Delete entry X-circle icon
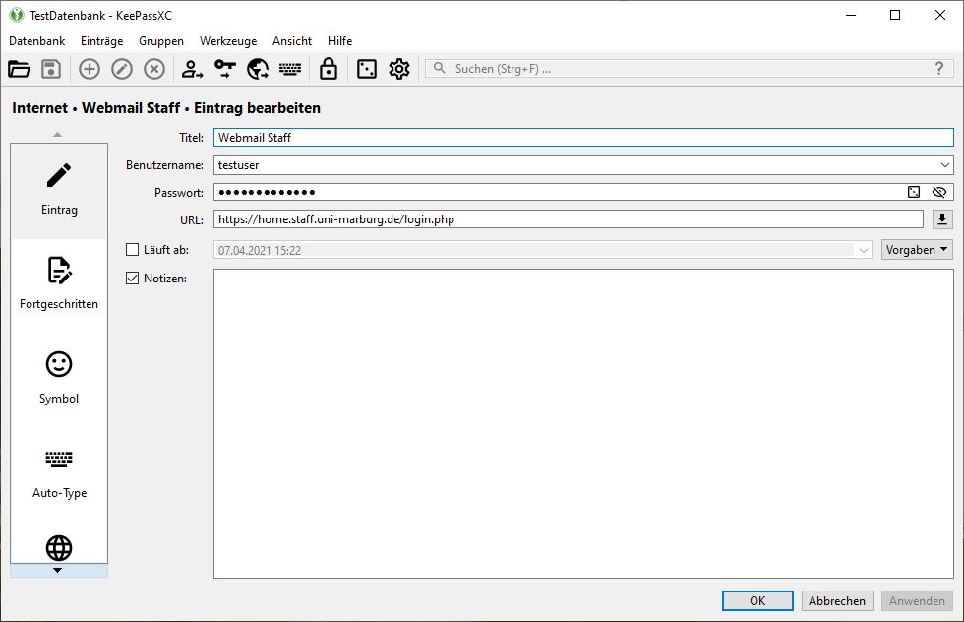The image size is (964, 622). point(154,69)
